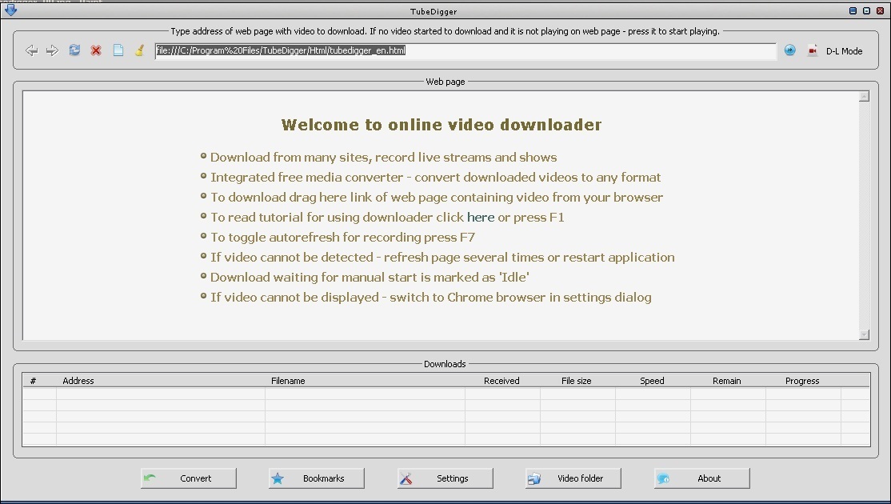The height and width of the screenshot is (504, 891).
Task: Open a blank page with the document icon
Action: [118, 50]
